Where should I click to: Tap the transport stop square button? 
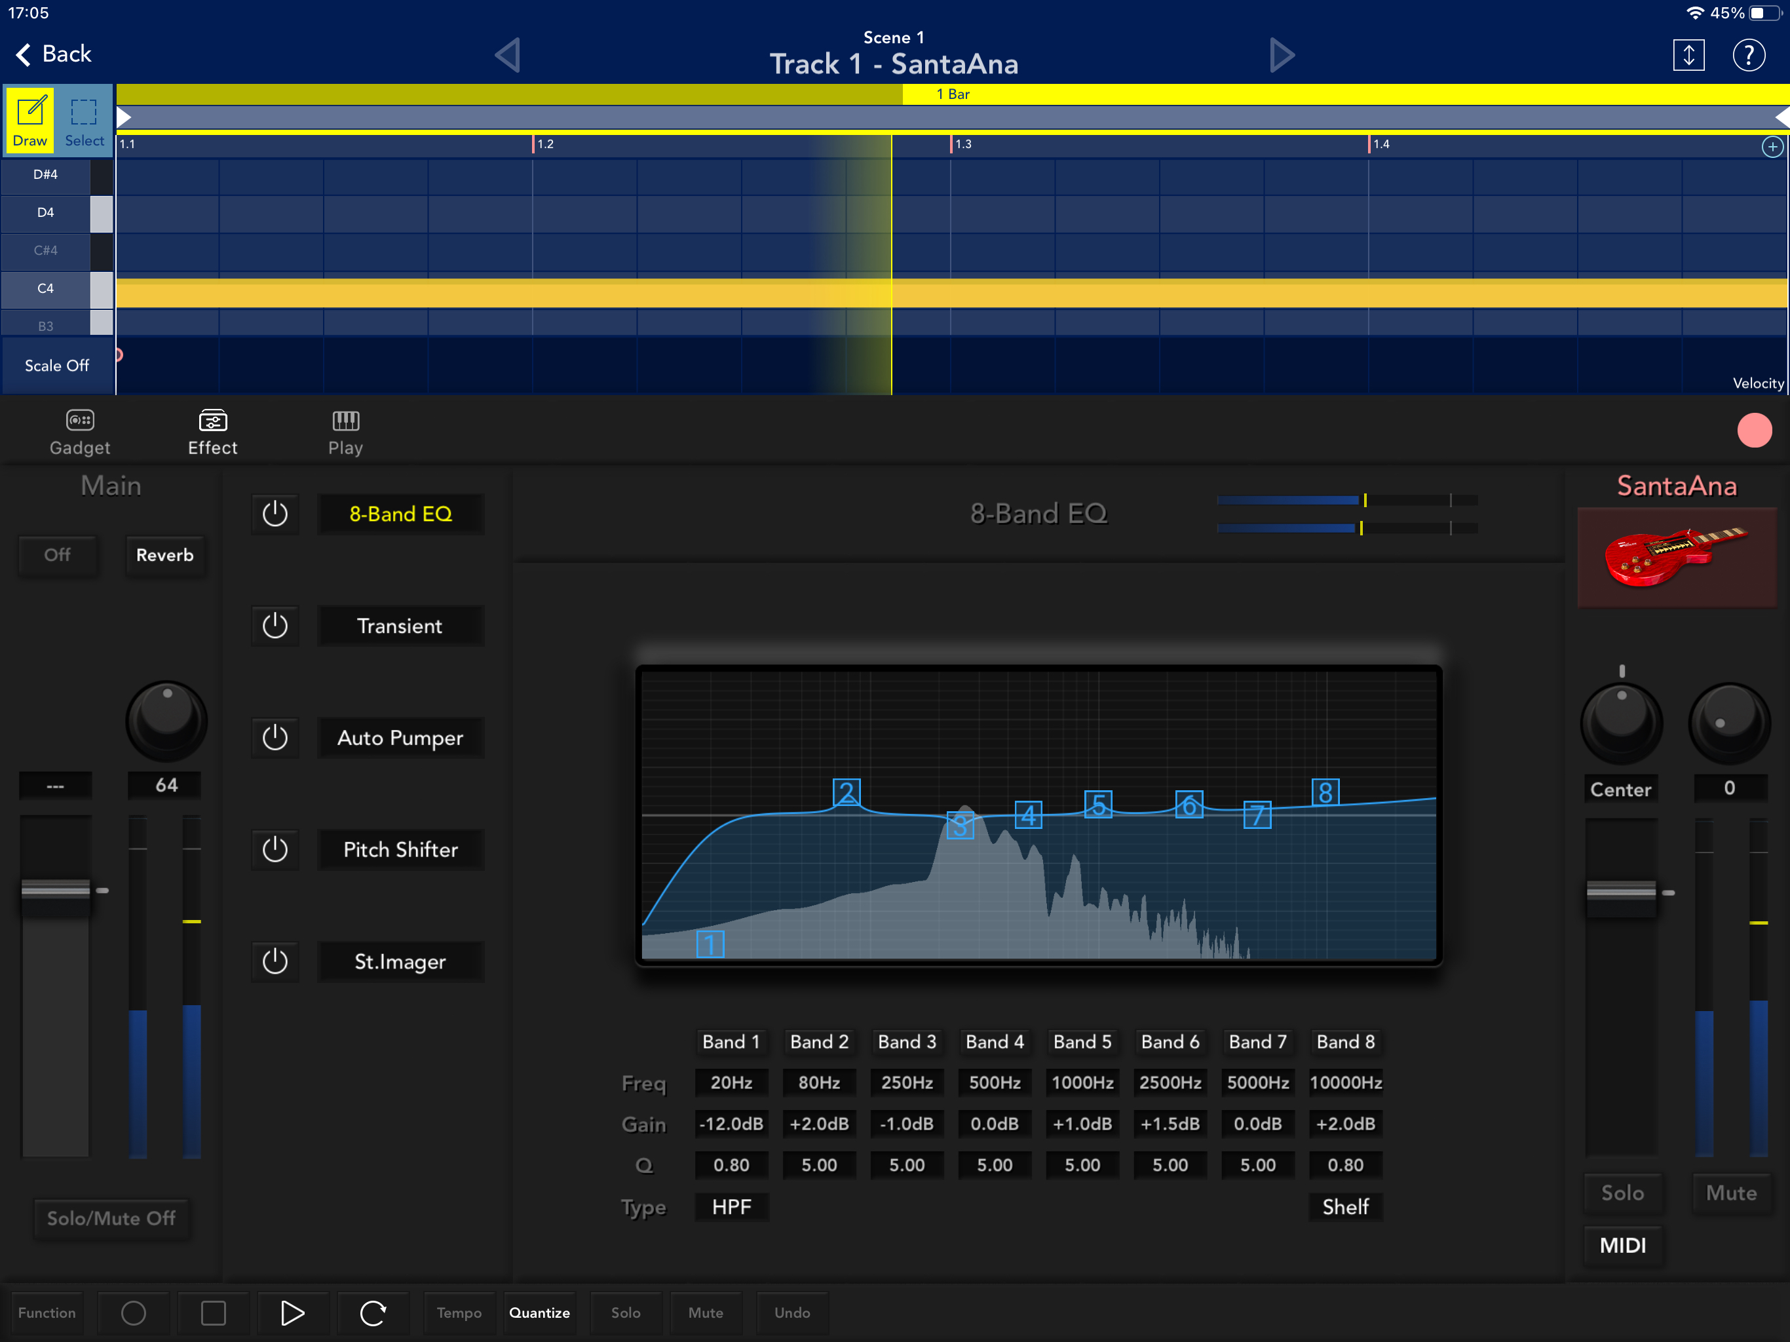pos(213,1313)
